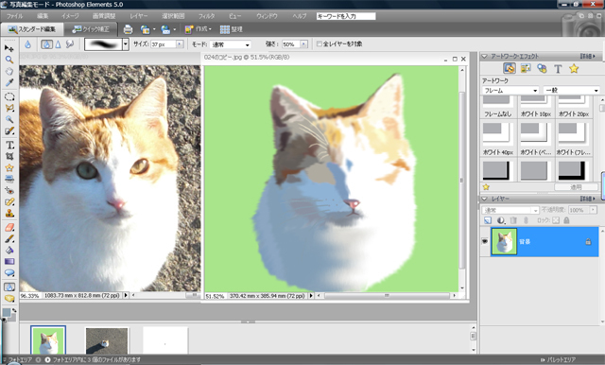Open the 画質調整 menu
Screen dimensions: 605x365
(x=104, y=16)
